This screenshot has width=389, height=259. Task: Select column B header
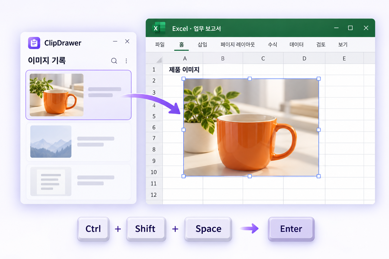click(x=223, y=58)
